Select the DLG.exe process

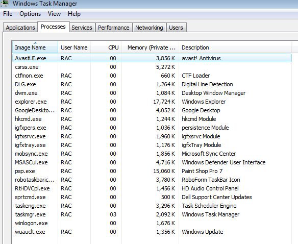pyautogui.click(x=152, y=84)
